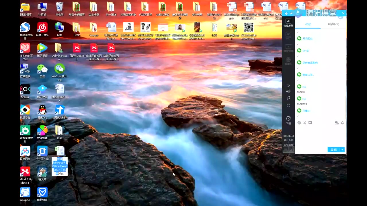Launch 腾讯QQ penguin icon
Screen dimensions: 367x206
tap(42, 112)
